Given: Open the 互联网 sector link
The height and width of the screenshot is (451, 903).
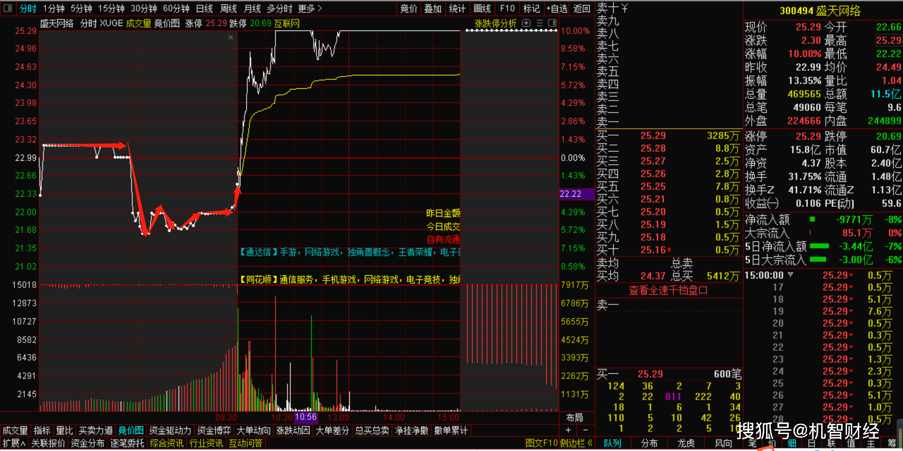Looking at the screenshot, I should pyautogui.click(x=287, y=24).
